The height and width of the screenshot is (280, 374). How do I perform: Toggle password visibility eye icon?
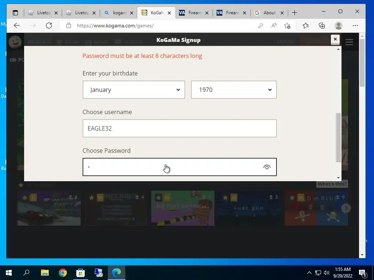pyautogui.click(x=267, y=167)
